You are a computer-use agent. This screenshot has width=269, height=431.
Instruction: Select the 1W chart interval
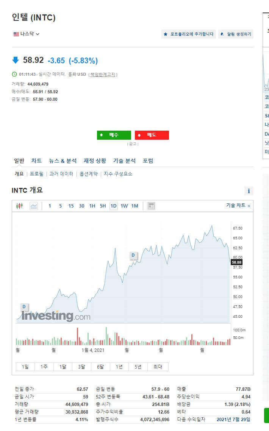(x=124, y=206)
